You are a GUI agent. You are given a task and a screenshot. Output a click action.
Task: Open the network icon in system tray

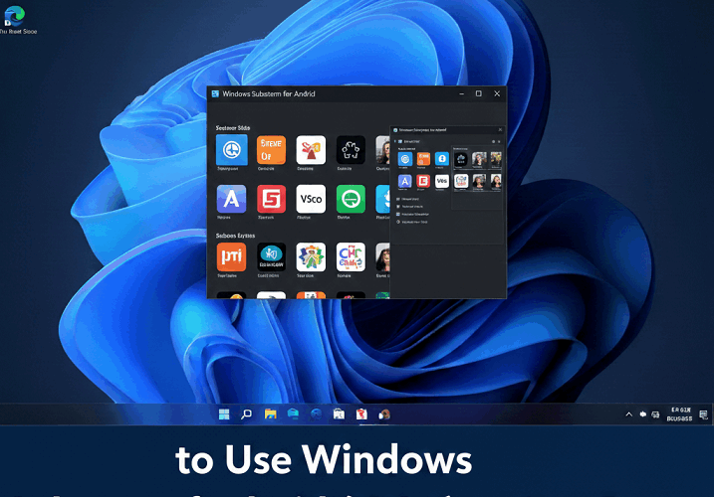(655, 414)
